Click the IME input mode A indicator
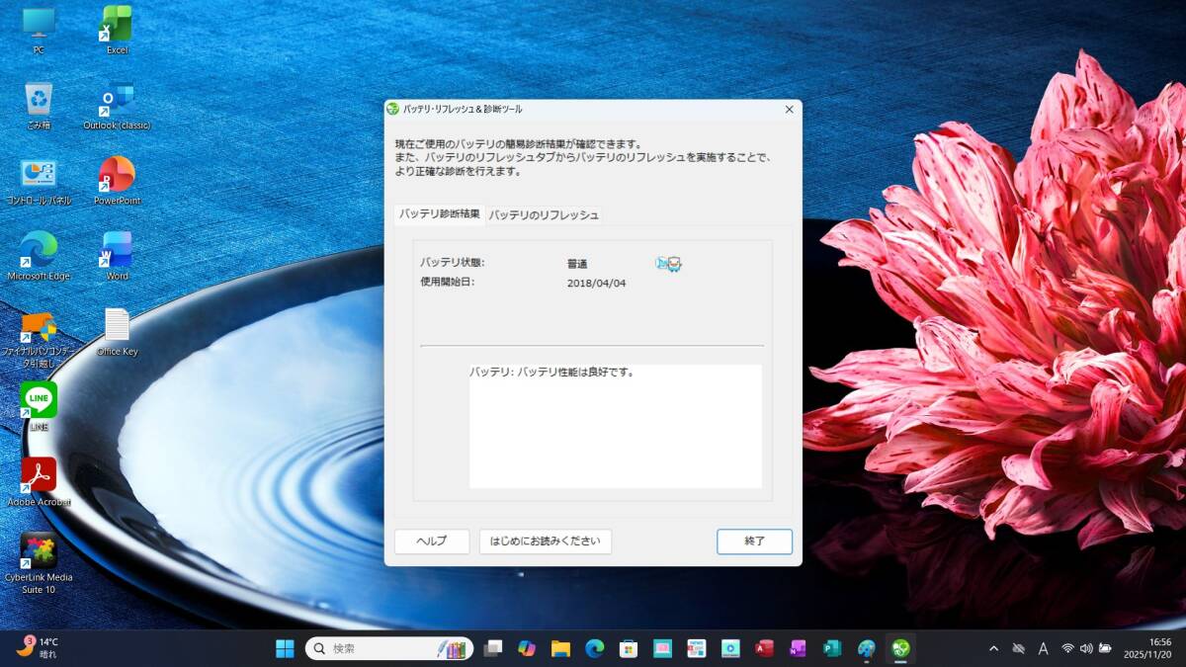The image size is (1186, 667). coord(1043,648)
